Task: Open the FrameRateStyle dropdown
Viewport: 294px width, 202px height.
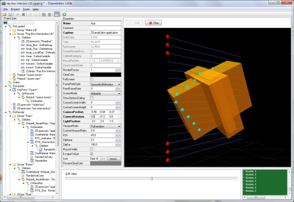Action: pyautogui.click(x=105, y=84)
